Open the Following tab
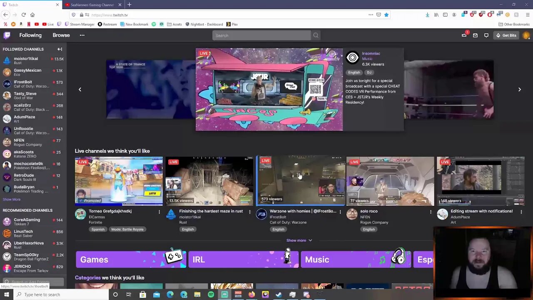Viewport: 533px width, 300px height. click(x=30, y=35)
